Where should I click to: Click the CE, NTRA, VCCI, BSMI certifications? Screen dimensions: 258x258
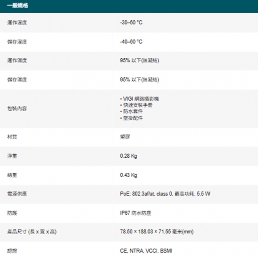[x=146, y=251]
